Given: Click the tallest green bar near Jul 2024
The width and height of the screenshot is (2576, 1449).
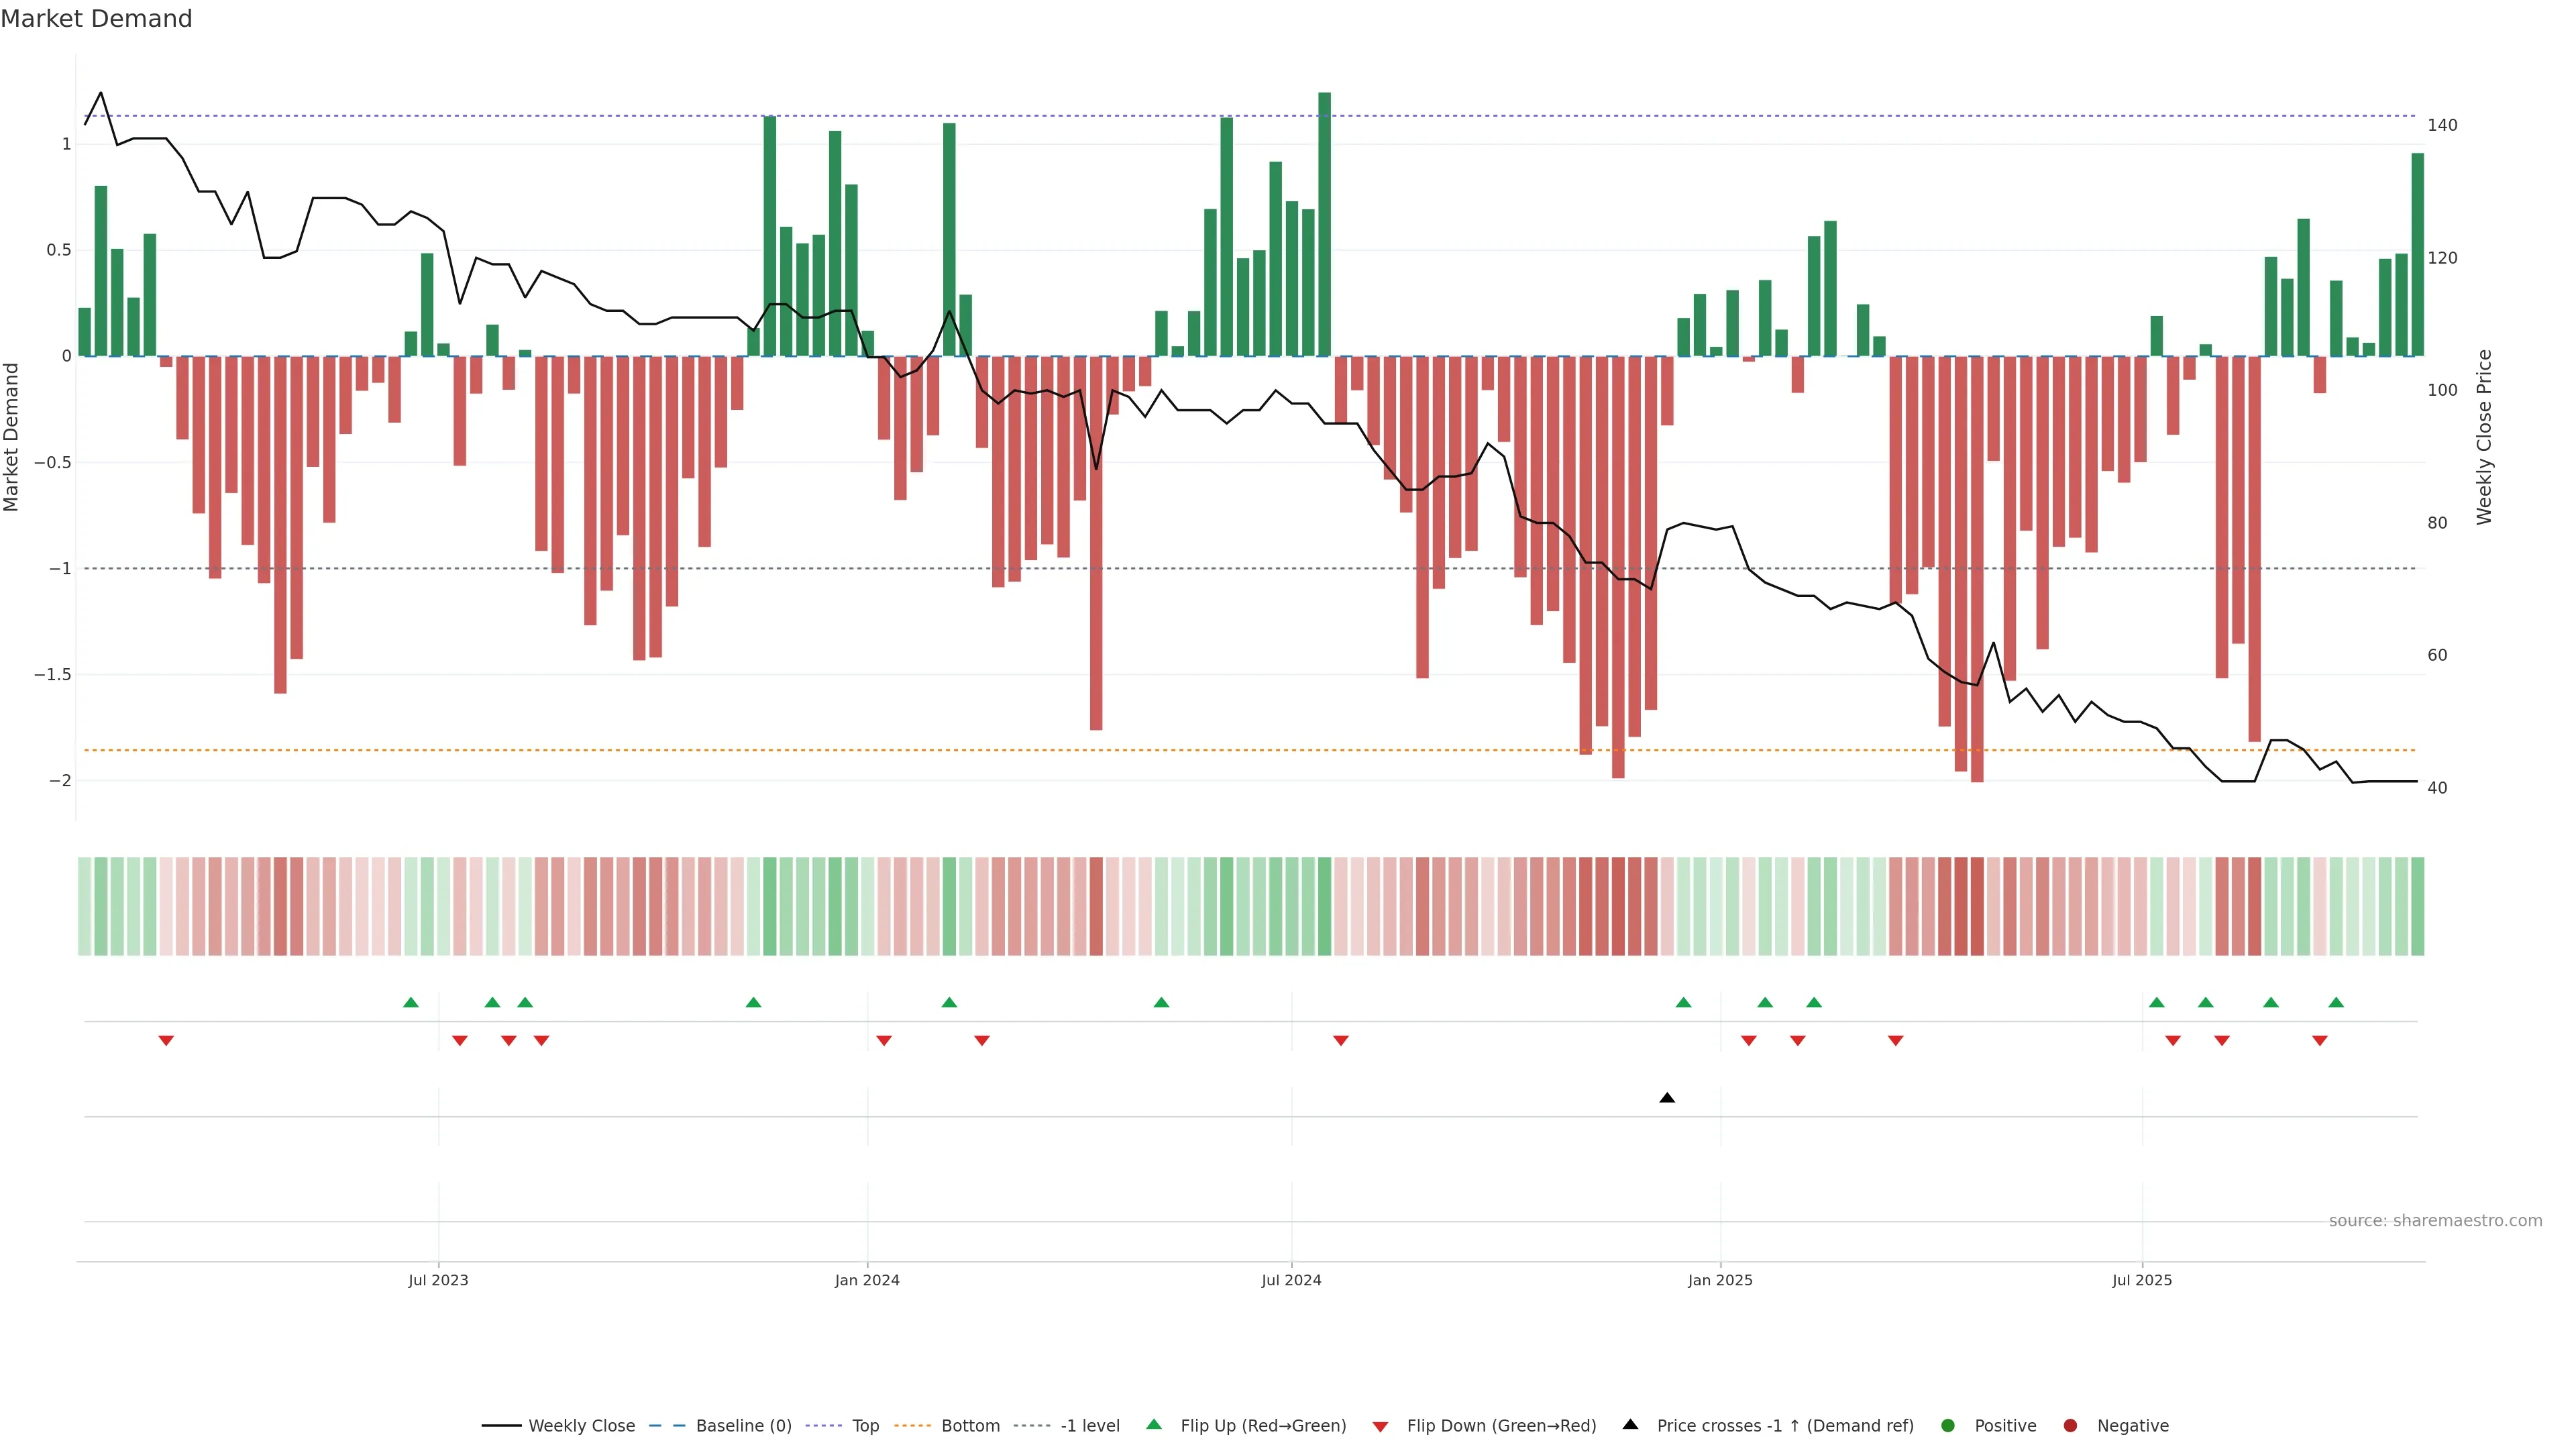Looking at the screenshot, I should click(1324, 224).
